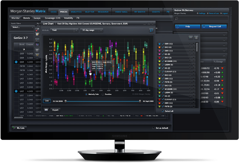Click blue marker icon on UKT 4.049 row
Image resolution: width=239 pixels, height=163 pixels.
(x=16, y=91)
